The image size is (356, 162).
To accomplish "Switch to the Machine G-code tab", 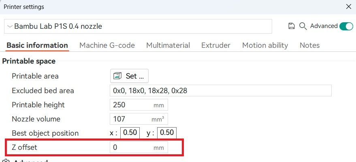I will point(107,45).
